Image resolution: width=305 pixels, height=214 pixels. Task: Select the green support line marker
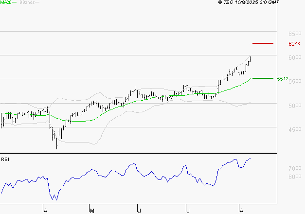263,78
